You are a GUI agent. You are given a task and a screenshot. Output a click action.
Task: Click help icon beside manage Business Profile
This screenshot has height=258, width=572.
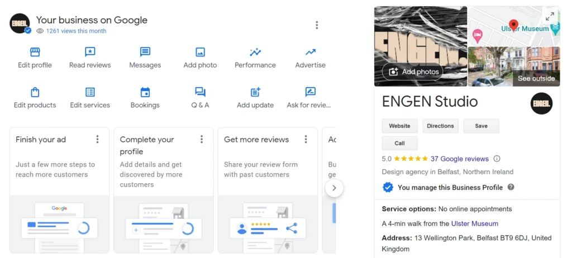pyautogui.click(x=511, y=187)
